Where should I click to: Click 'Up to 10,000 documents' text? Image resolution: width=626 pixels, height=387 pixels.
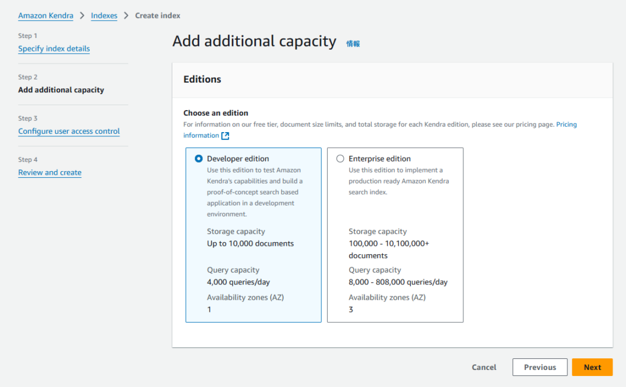tap(250, 243)
